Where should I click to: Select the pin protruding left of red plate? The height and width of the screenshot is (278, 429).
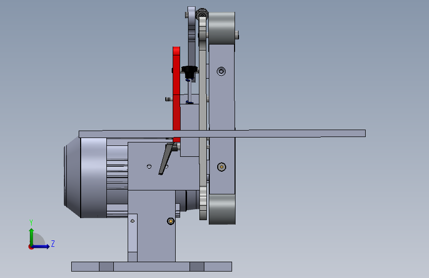tap(169, 99)
